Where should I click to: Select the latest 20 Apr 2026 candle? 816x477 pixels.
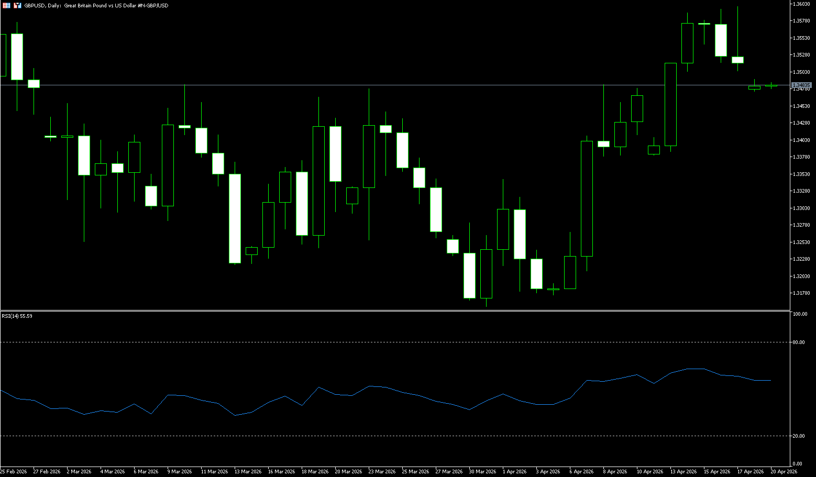pos(771,85)
